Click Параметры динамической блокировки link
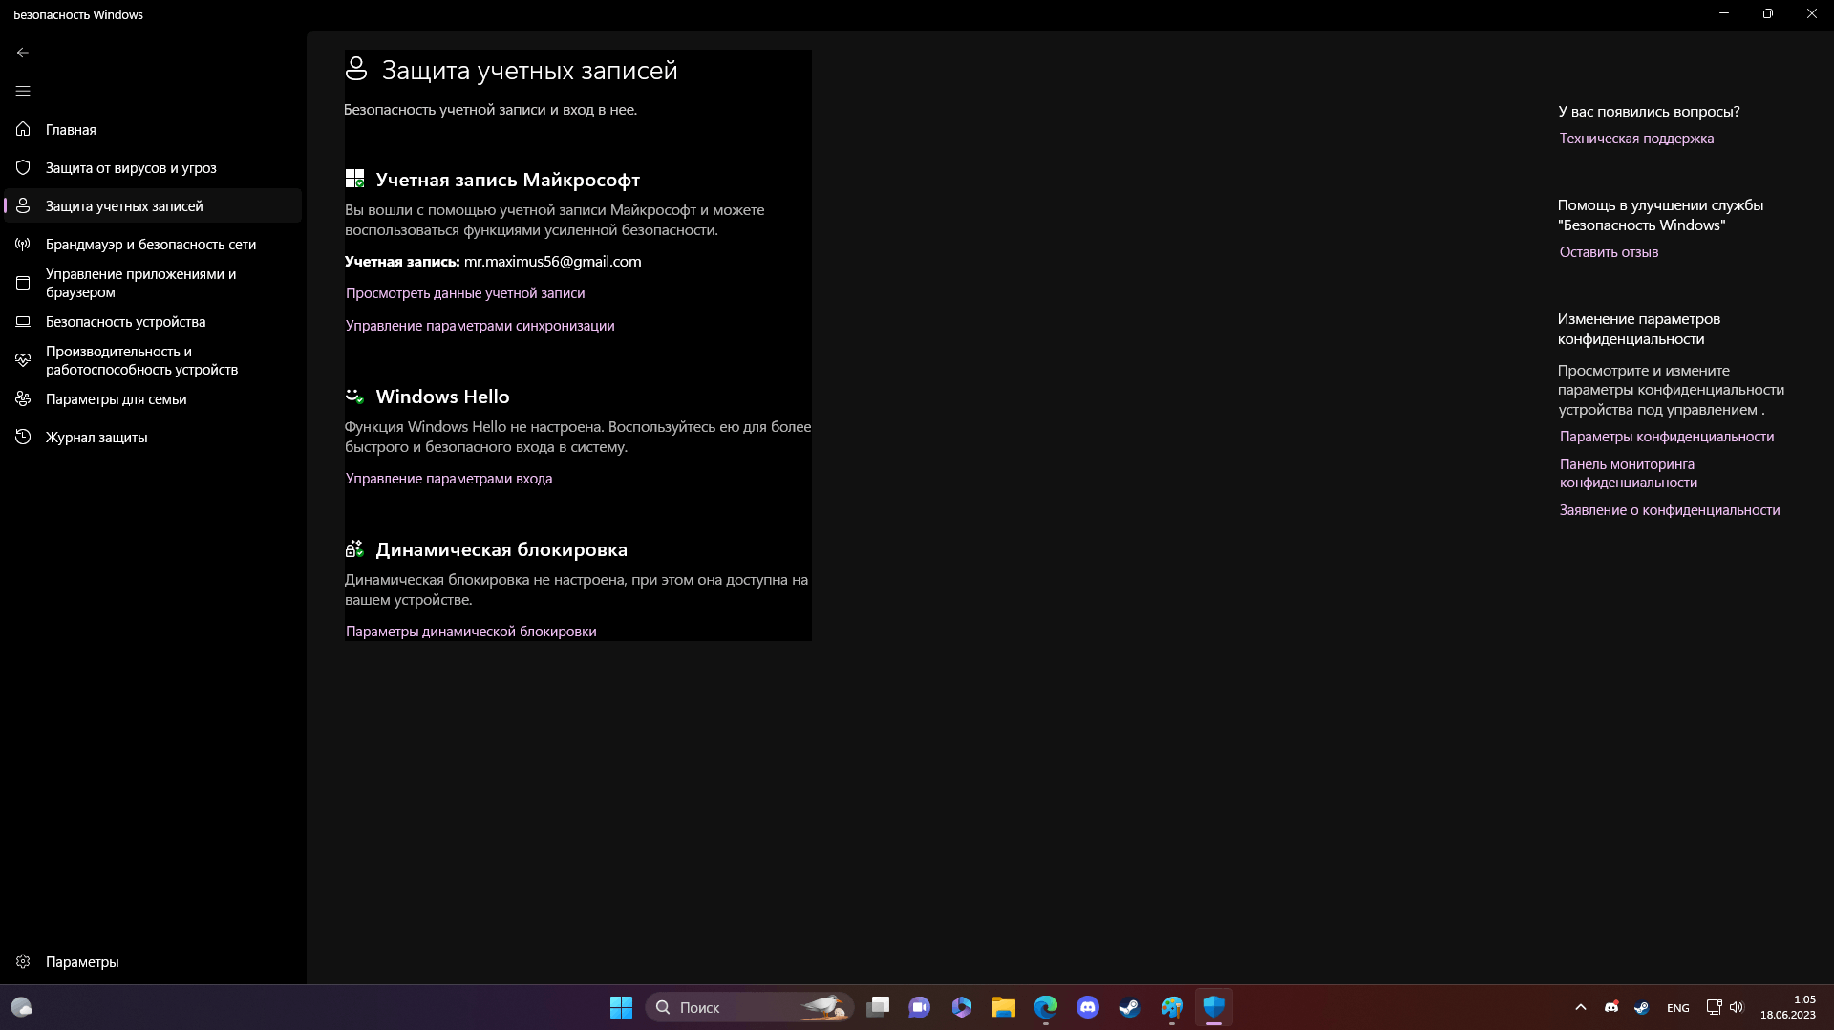Image resolution: width=1834 pixels, height=1030 pixels. (x=471, y=632)
